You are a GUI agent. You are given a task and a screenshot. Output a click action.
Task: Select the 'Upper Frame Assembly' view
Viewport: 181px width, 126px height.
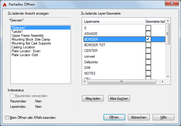pyautogui.click(x=28, y=36)
